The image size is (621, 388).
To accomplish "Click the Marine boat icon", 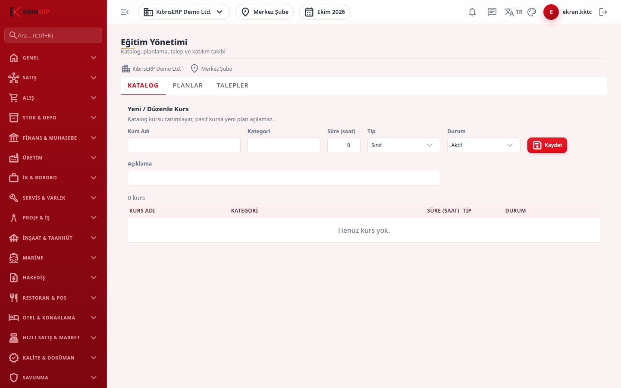I will pyautogui.click(x=14, y=258).
